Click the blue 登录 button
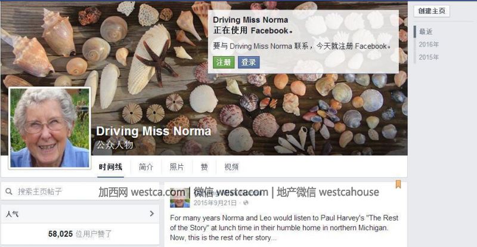Screen dimensions: 477x247 249,62
